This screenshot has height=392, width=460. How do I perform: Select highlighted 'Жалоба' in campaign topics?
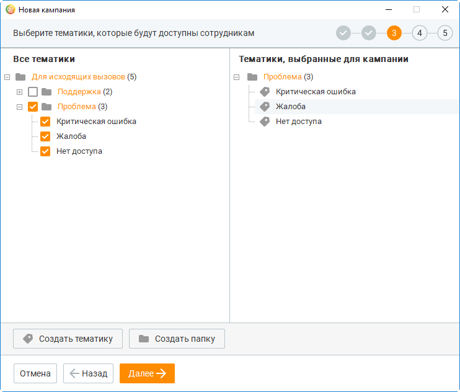(290, 107)
